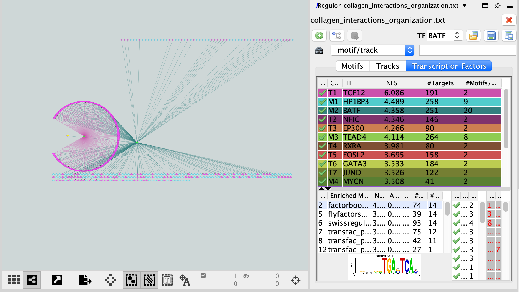Screen dimensions: 519x292
Task: Pin the iRegulon panel
Action: click(498, 6)
